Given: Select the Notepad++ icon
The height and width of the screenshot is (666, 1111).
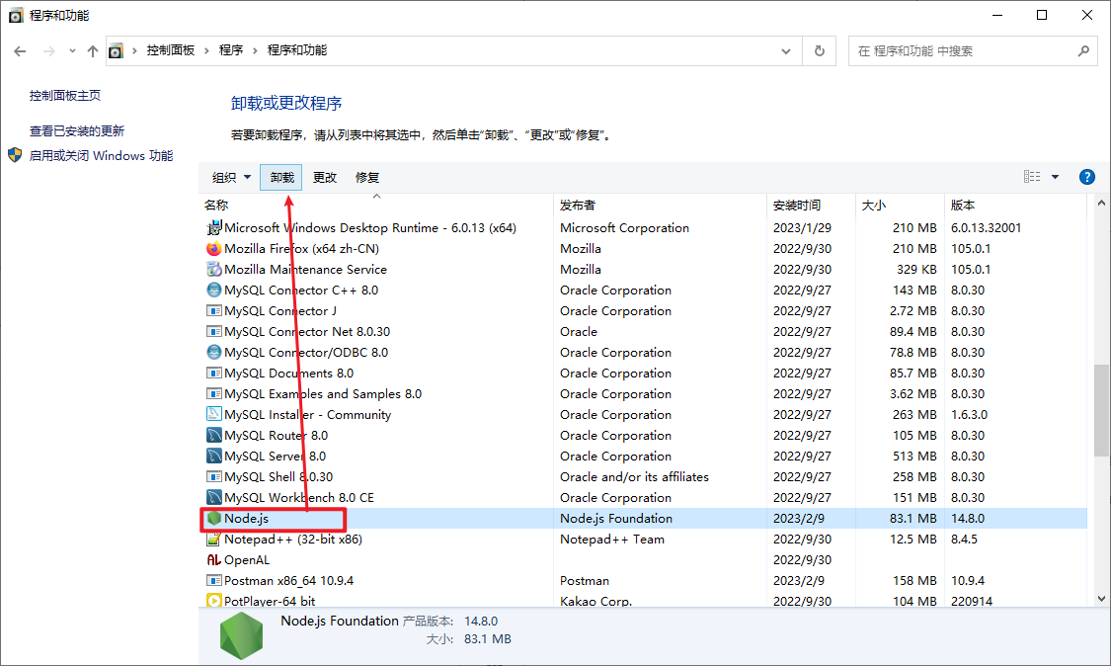Looking at the screenshot, I should coord(214,540).
